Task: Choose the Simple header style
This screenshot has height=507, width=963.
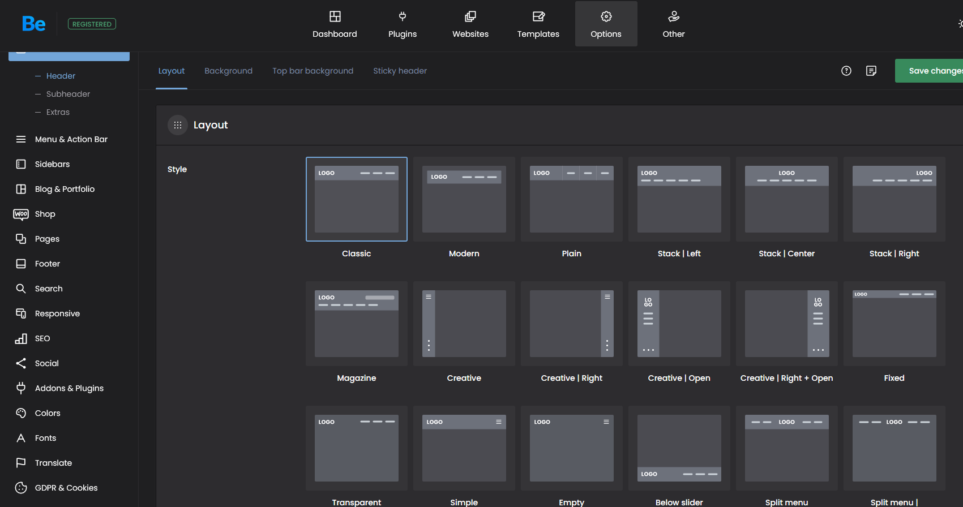Action: [464, 448]
